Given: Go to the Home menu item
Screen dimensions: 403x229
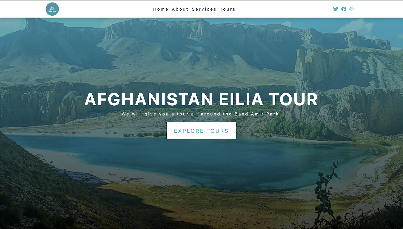Looking at the screenshot, I should click(x=161, y=9).
